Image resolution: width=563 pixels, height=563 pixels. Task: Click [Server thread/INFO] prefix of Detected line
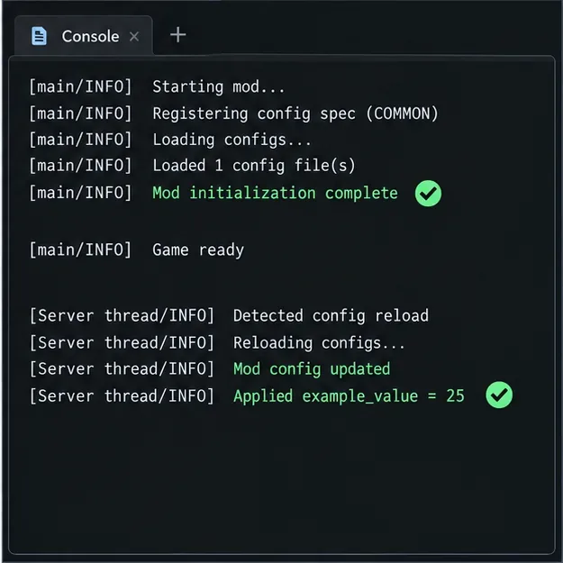pos(122,316)
